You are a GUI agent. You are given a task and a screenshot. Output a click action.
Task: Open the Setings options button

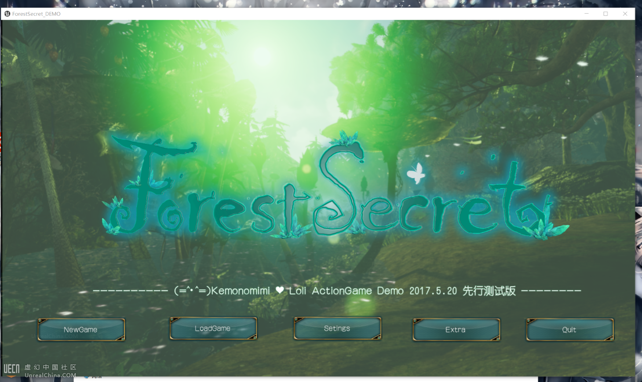click(337, 328)
